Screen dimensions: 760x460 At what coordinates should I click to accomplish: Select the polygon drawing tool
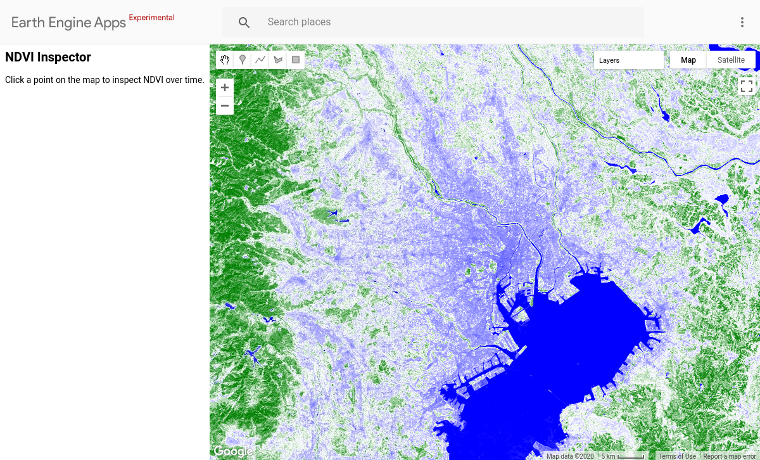point(278,60)
